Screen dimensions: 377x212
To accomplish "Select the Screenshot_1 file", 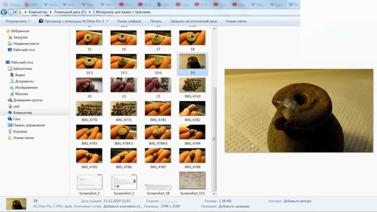I will pos(89,182).
